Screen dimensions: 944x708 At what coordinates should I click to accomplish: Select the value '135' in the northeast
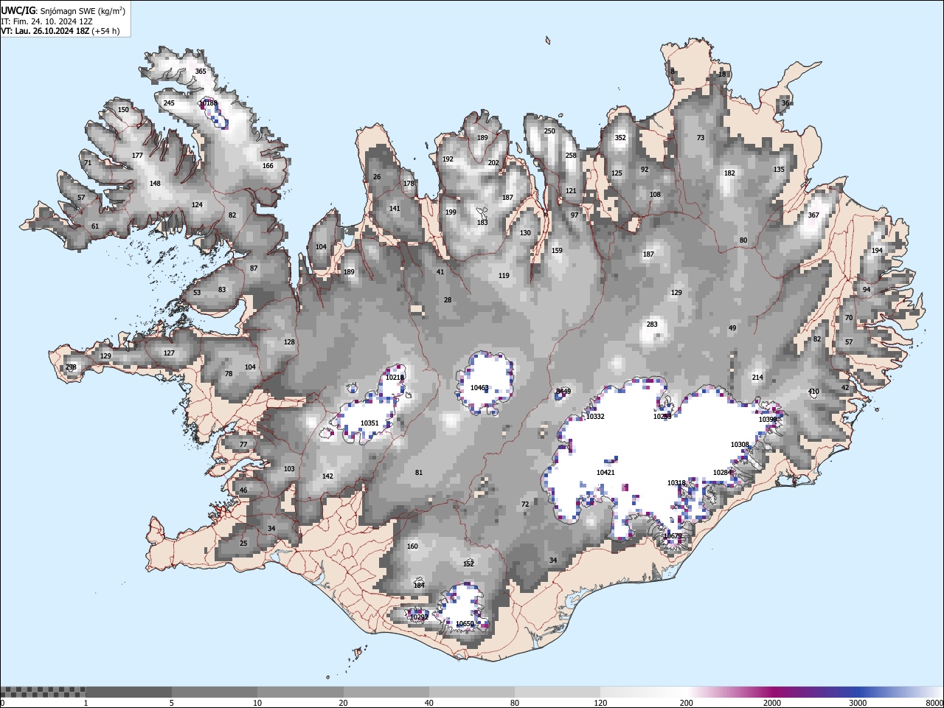pyautogui.click(x=779, y=170)
